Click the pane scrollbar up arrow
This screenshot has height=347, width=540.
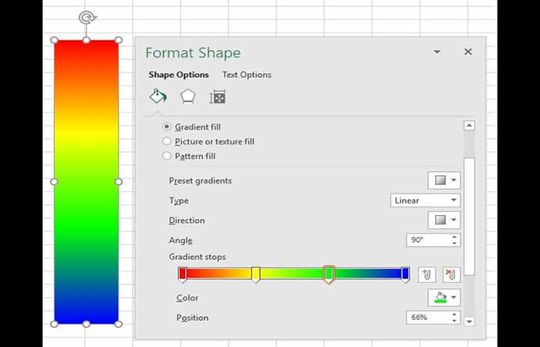(x=469, y=126)
